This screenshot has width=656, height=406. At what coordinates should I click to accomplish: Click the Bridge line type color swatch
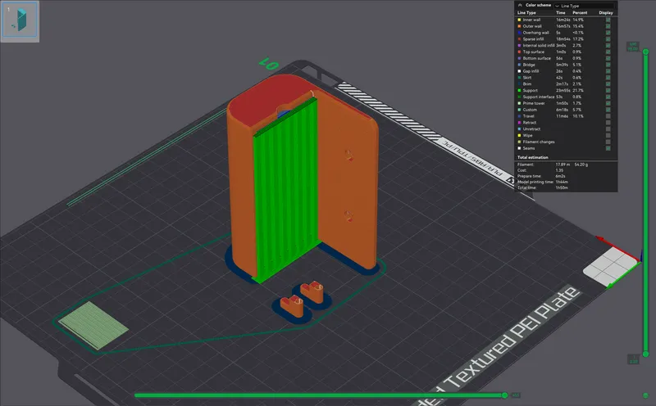tap(519, 65)
